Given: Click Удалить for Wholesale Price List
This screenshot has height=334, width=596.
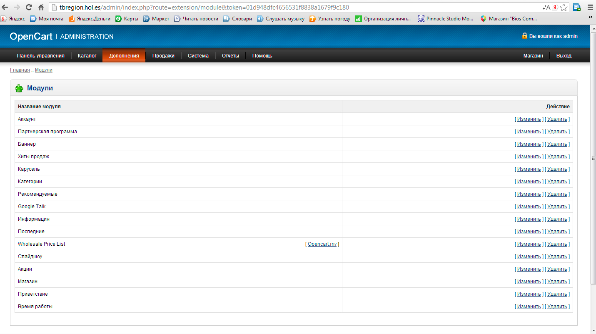Looking at the screenshot, I should pyautogui.click(x=557, y=244).
